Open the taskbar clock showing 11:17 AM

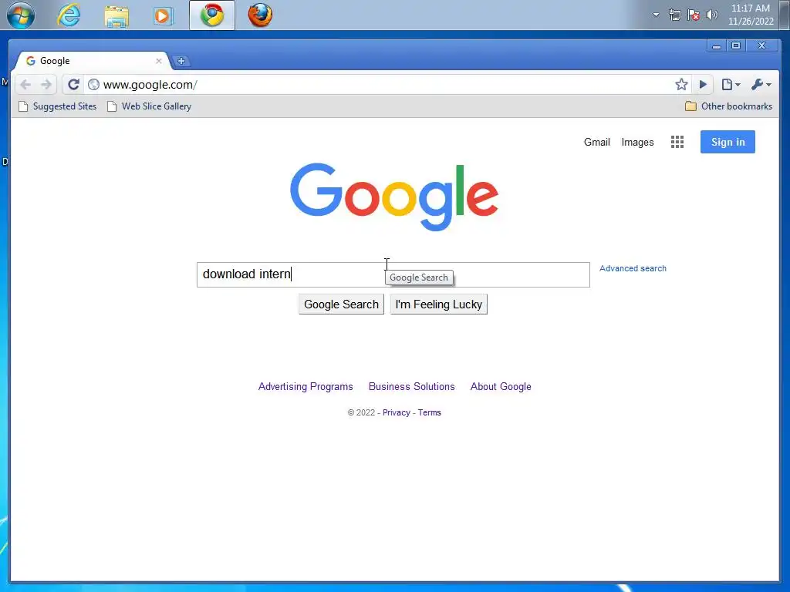pyautogui.click(x=750, y=15)
